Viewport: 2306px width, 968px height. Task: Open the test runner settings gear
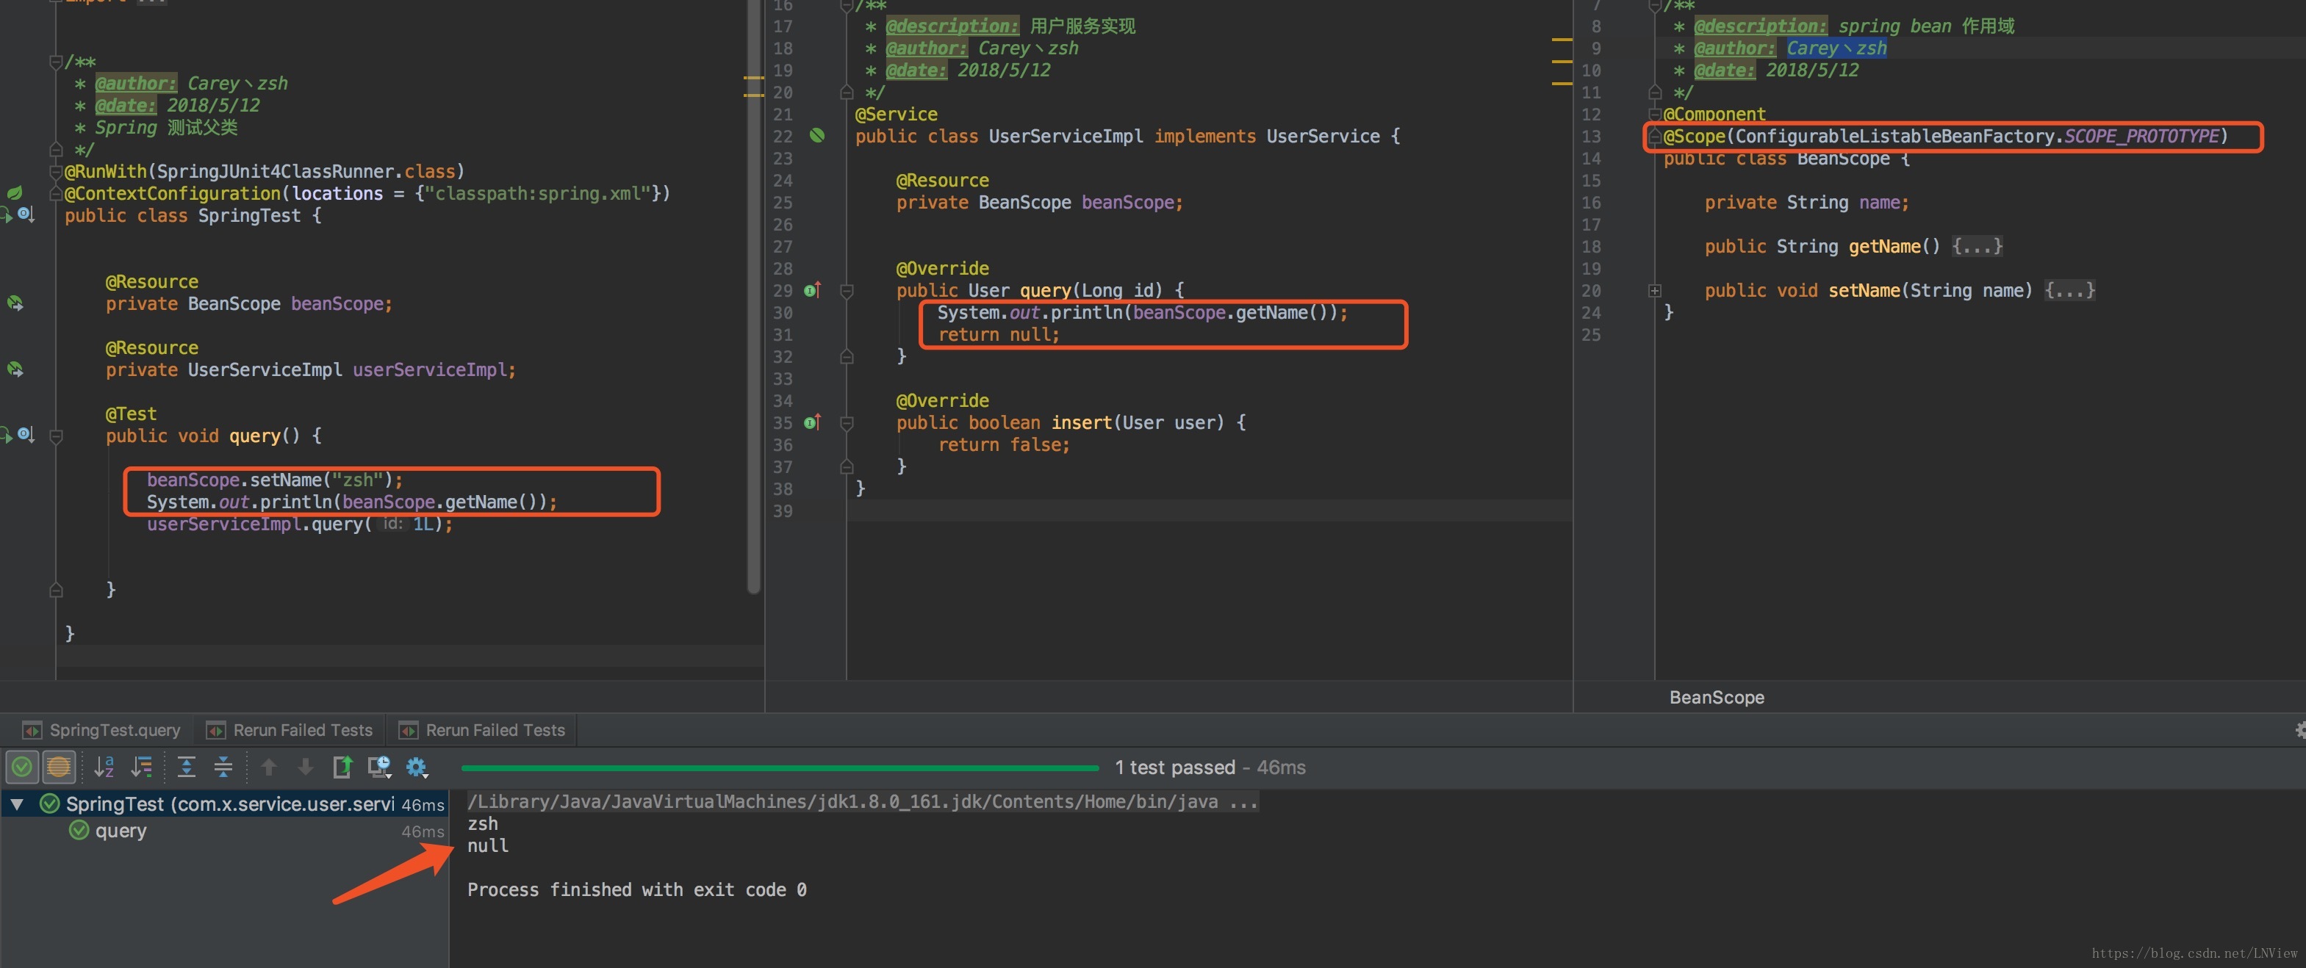417,767
